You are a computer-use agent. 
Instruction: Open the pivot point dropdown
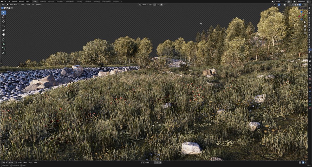point(151,5)
